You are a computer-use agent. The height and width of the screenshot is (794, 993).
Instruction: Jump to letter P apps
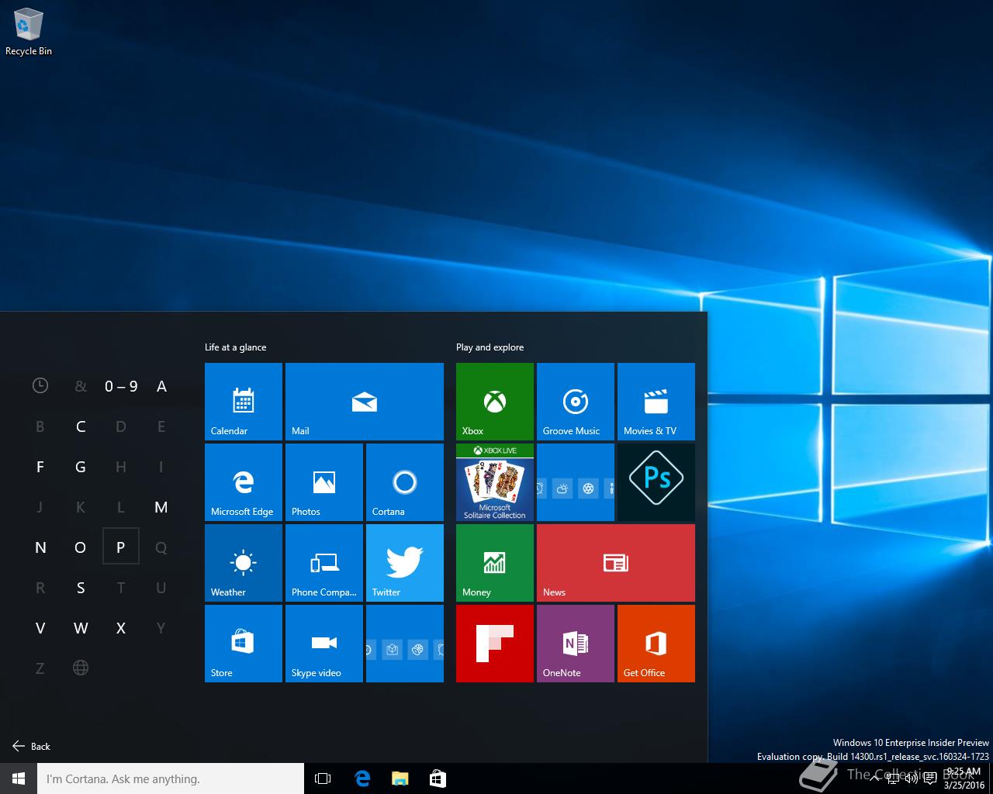121,547
